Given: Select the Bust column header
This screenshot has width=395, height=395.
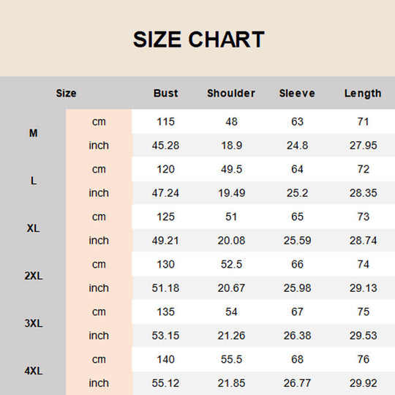Looking at the screenshot, I should pyautogui.click(x=165, y=93).
